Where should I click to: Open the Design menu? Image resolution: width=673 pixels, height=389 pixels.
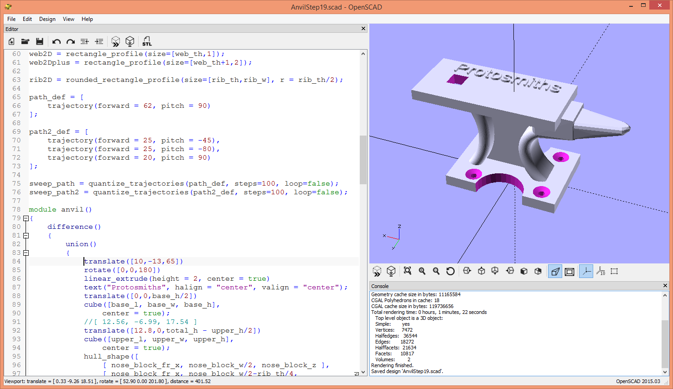[x=47, y=19]
